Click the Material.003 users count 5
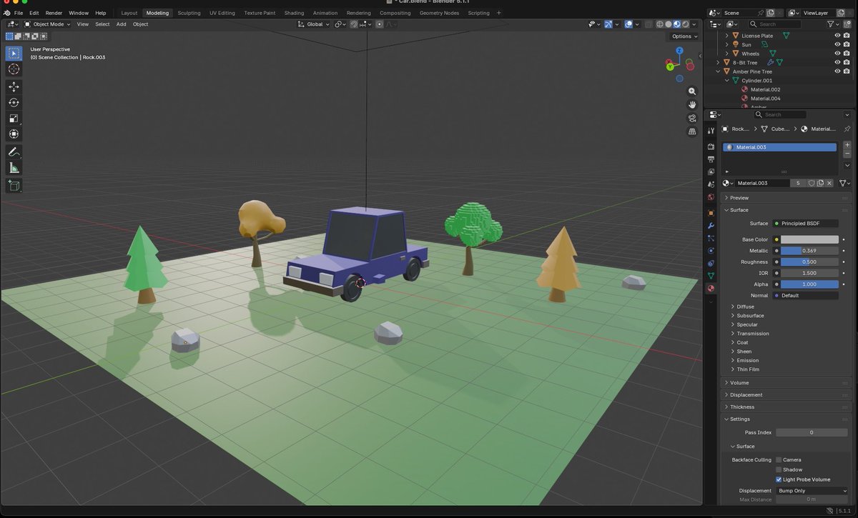Image resolution: width=858 pixels, height=518 pixels. pyautogui.click(x=799, y=183)
